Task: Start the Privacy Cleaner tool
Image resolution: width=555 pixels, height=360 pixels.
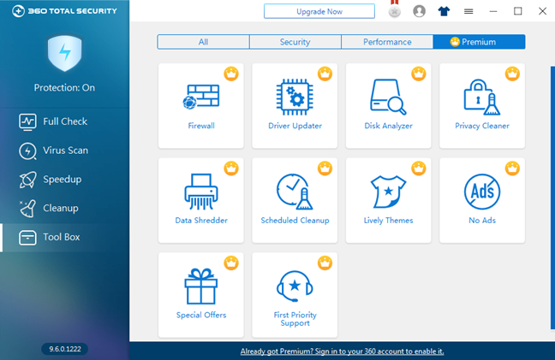Action: tap(482, 106)
